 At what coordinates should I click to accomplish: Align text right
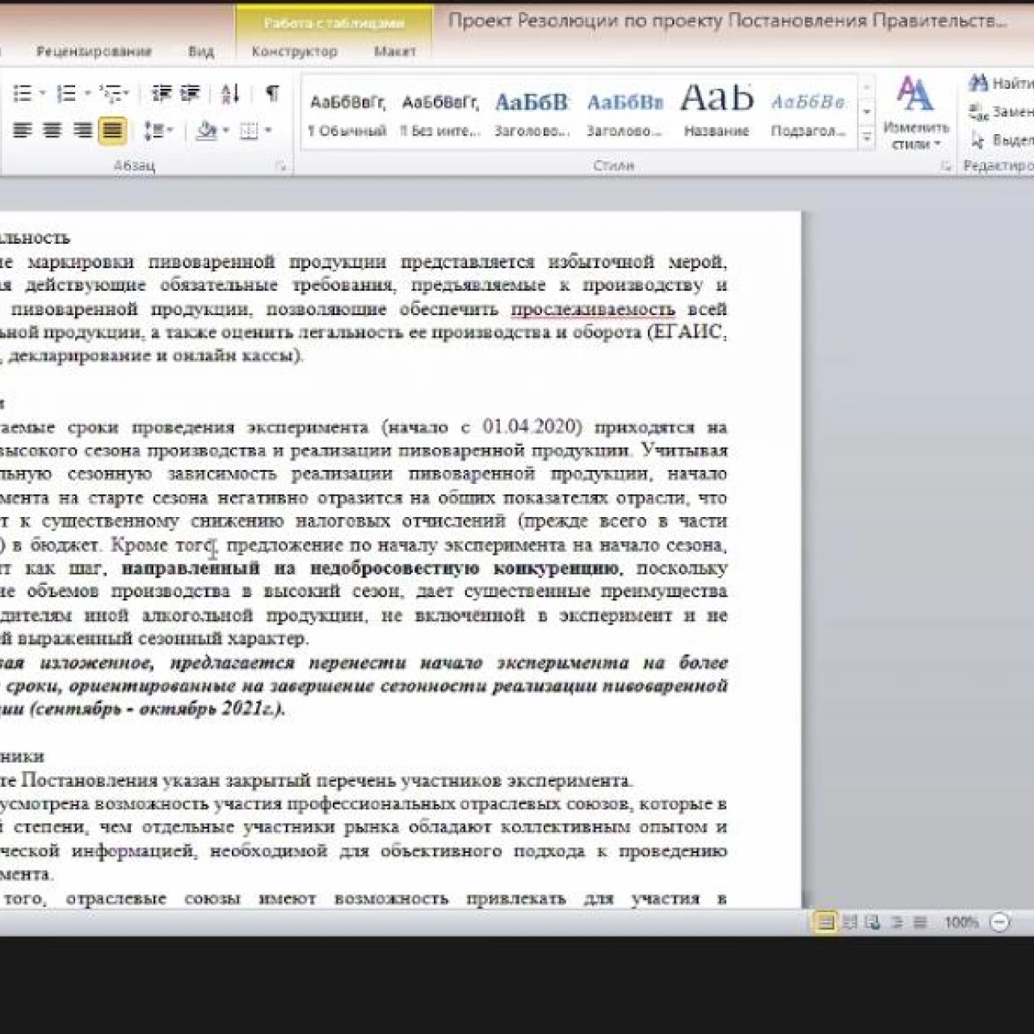pos(82,130)
